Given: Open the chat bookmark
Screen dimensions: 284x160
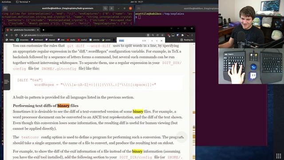Looking at the screenshot, I should 61,40.
